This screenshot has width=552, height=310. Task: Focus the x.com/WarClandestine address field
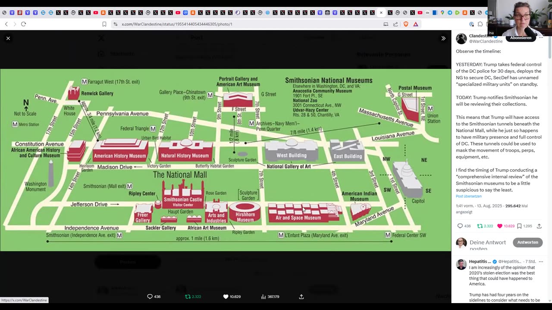point(177,24)
